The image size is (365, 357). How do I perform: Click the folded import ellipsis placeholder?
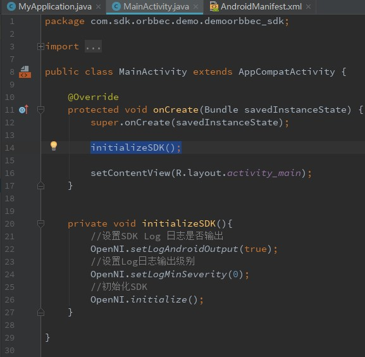click(93, 46)
